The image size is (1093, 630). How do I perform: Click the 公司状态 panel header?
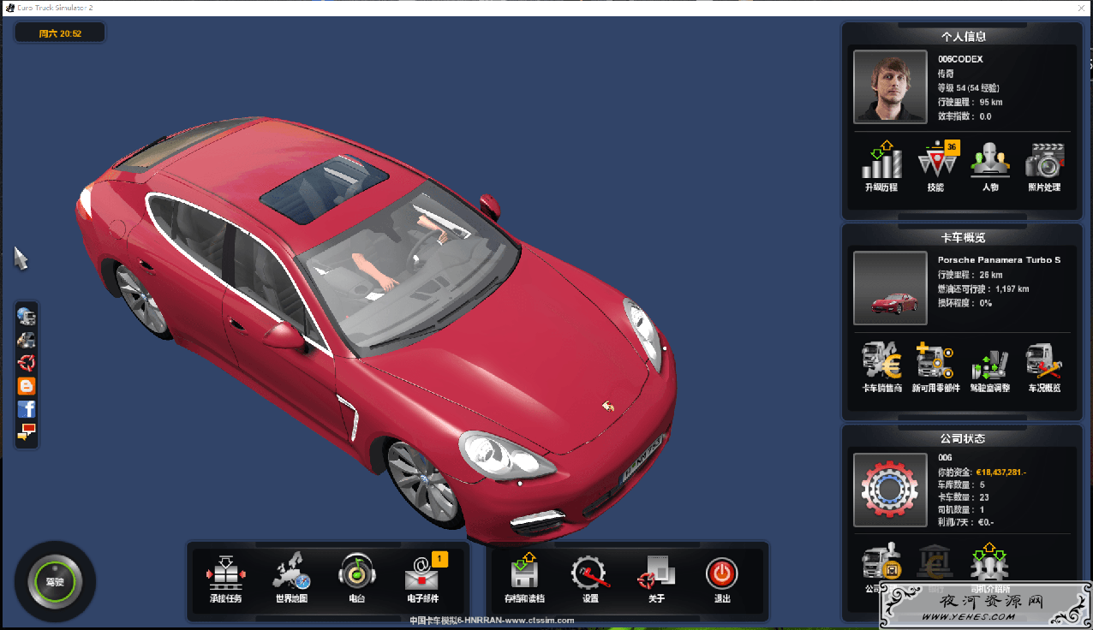(x=963, y=438)
